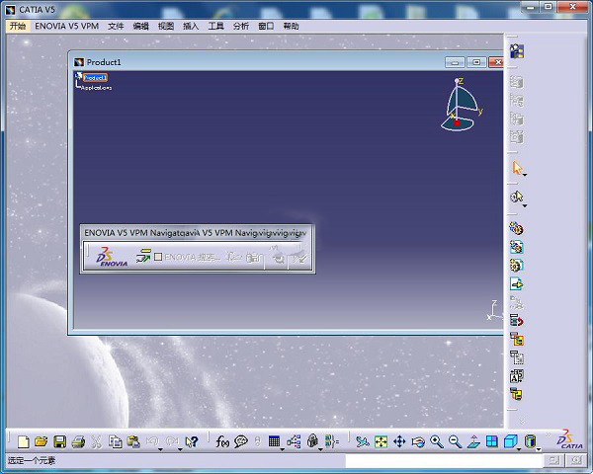
Task: Copy with the copy icon
Action: 116,441
